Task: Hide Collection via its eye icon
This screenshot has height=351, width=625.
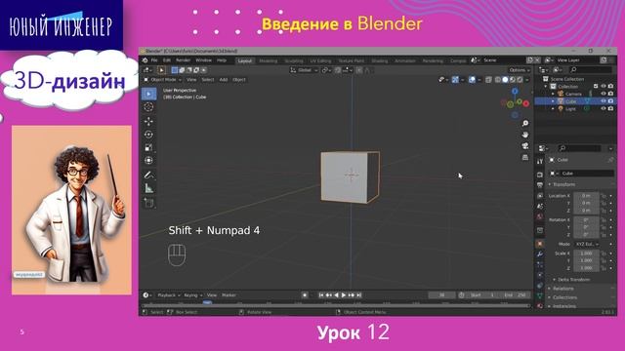Action: coord(604,87)
